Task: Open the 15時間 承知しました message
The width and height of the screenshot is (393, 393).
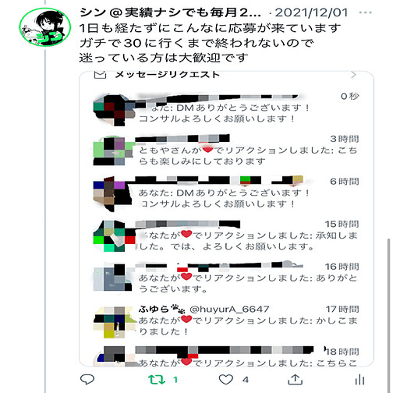Action: pos(226,235)
